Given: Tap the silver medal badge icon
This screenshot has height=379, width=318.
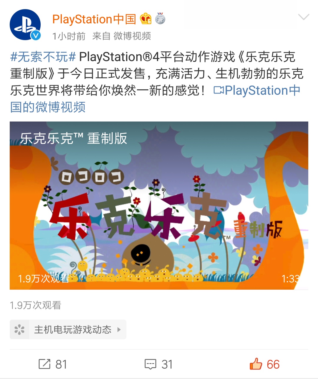Looking at the screenshot, I should click(160, 19).
